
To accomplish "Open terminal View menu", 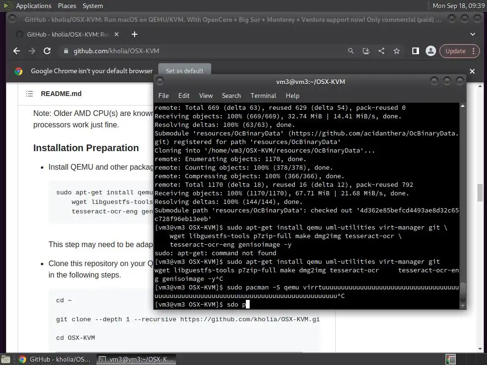I will pos(206,96).
